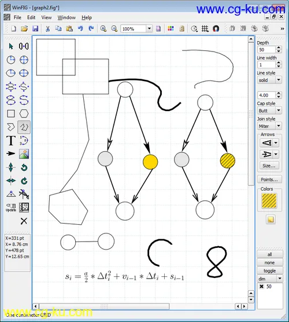Choose the rectangle box tool

pos(11,114)
